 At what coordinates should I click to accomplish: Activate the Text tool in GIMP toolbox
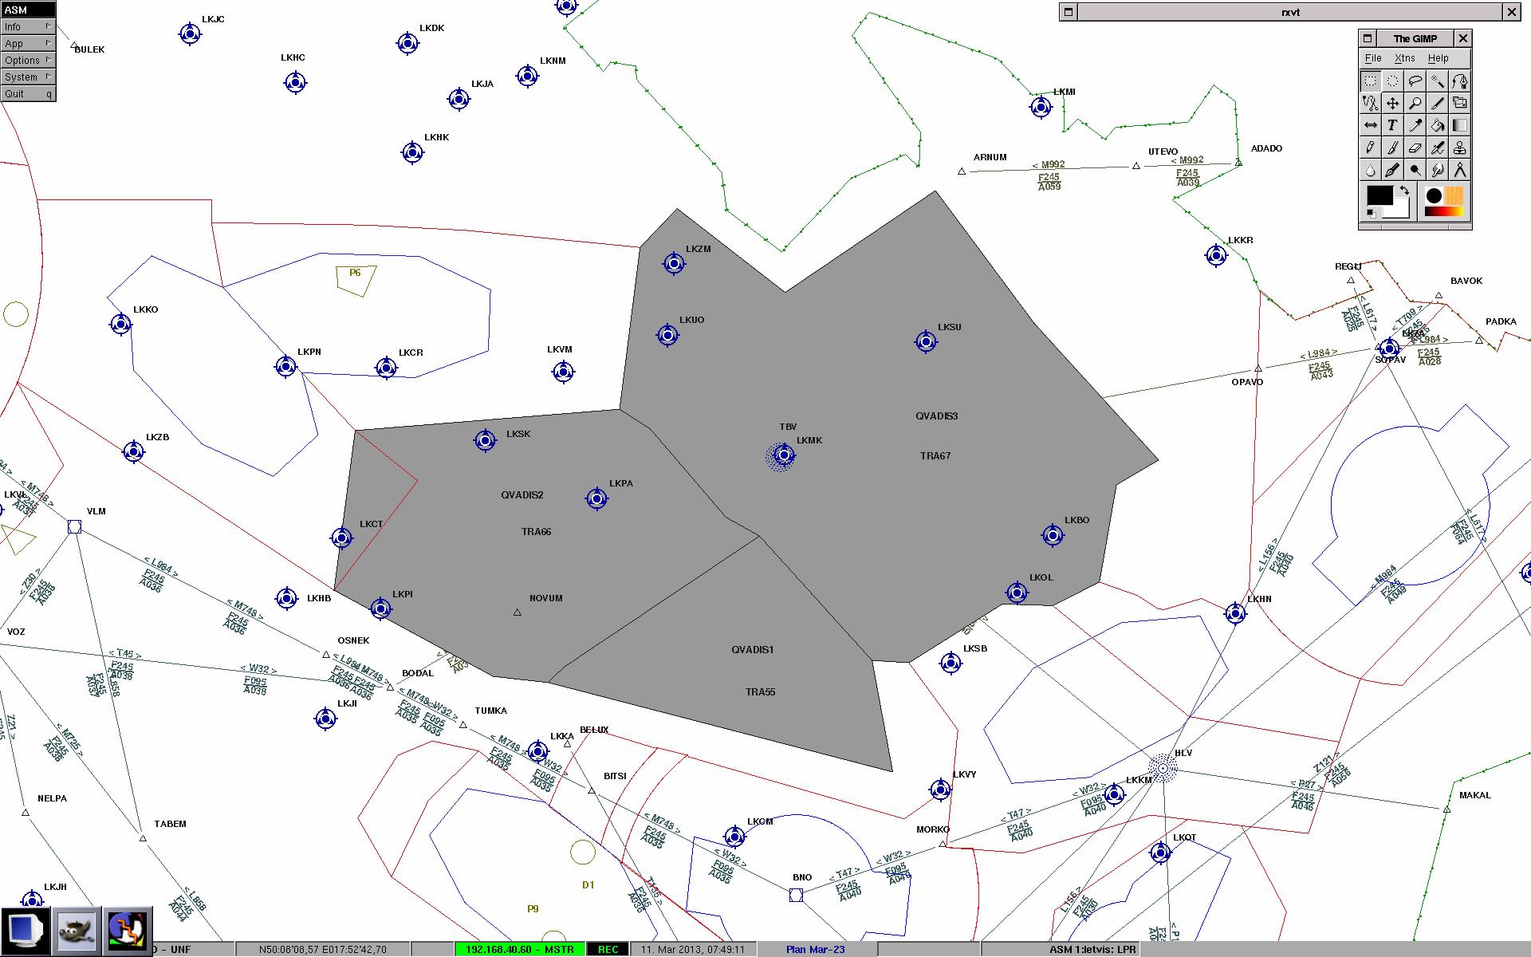pos(1392,125)
